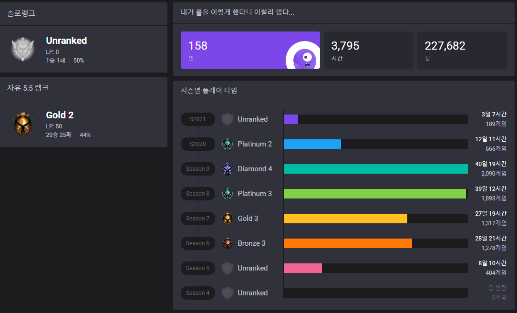The image size is (517, 313).
Task: Click the Gold 3 label
Action: [x=248, y=219]
